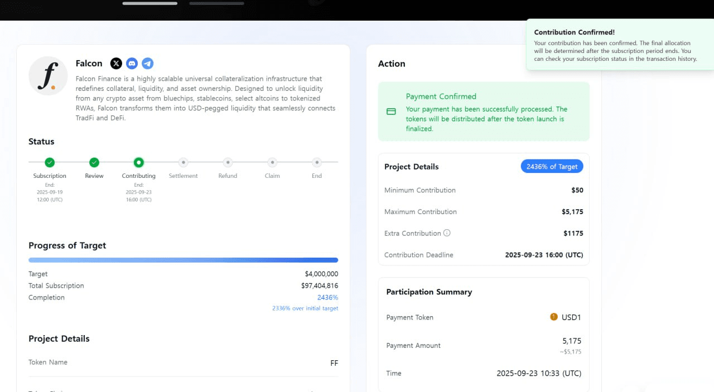This screenshot has height=392, width=714.
Task: Click the Token Name value 'FF'
Action: [x=334, y=363]
